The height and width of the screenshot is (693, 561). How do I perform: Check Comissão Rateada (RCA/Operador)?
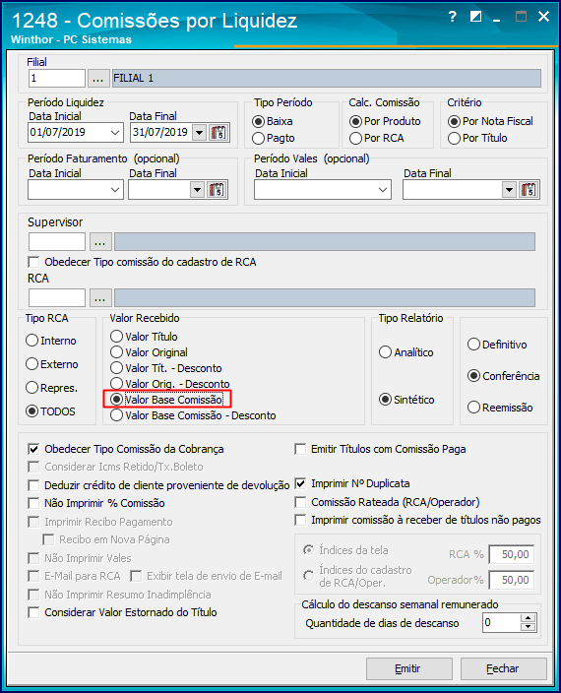pyautogui.click(x=387, y=502)
